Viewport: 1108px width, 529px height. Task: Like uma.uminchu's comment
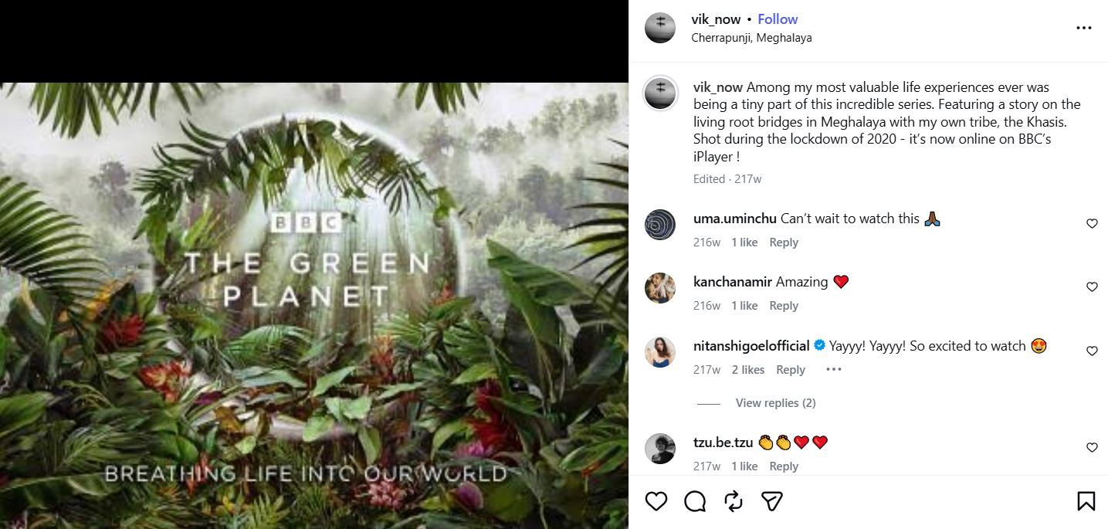[1092, 224]
